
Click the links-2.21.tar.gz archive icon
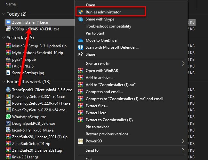pos(8,157)
